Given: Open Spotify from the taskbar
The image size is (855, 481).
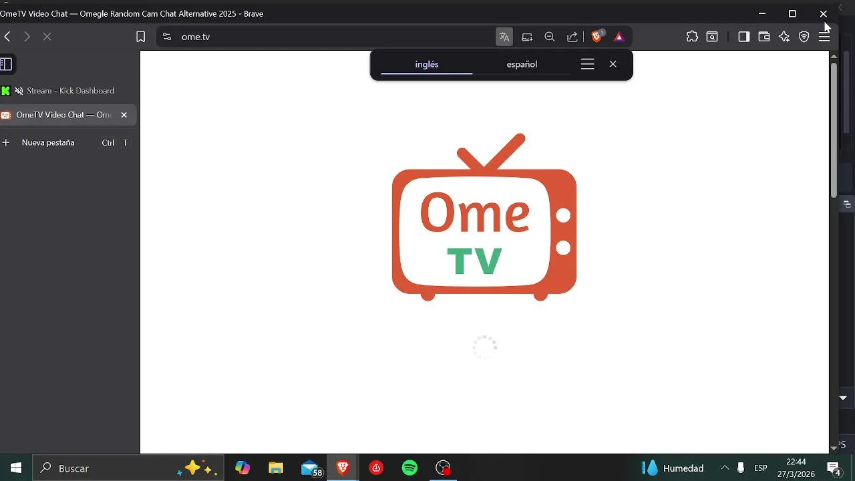Looking at the screenshot, I should (409, 468).
